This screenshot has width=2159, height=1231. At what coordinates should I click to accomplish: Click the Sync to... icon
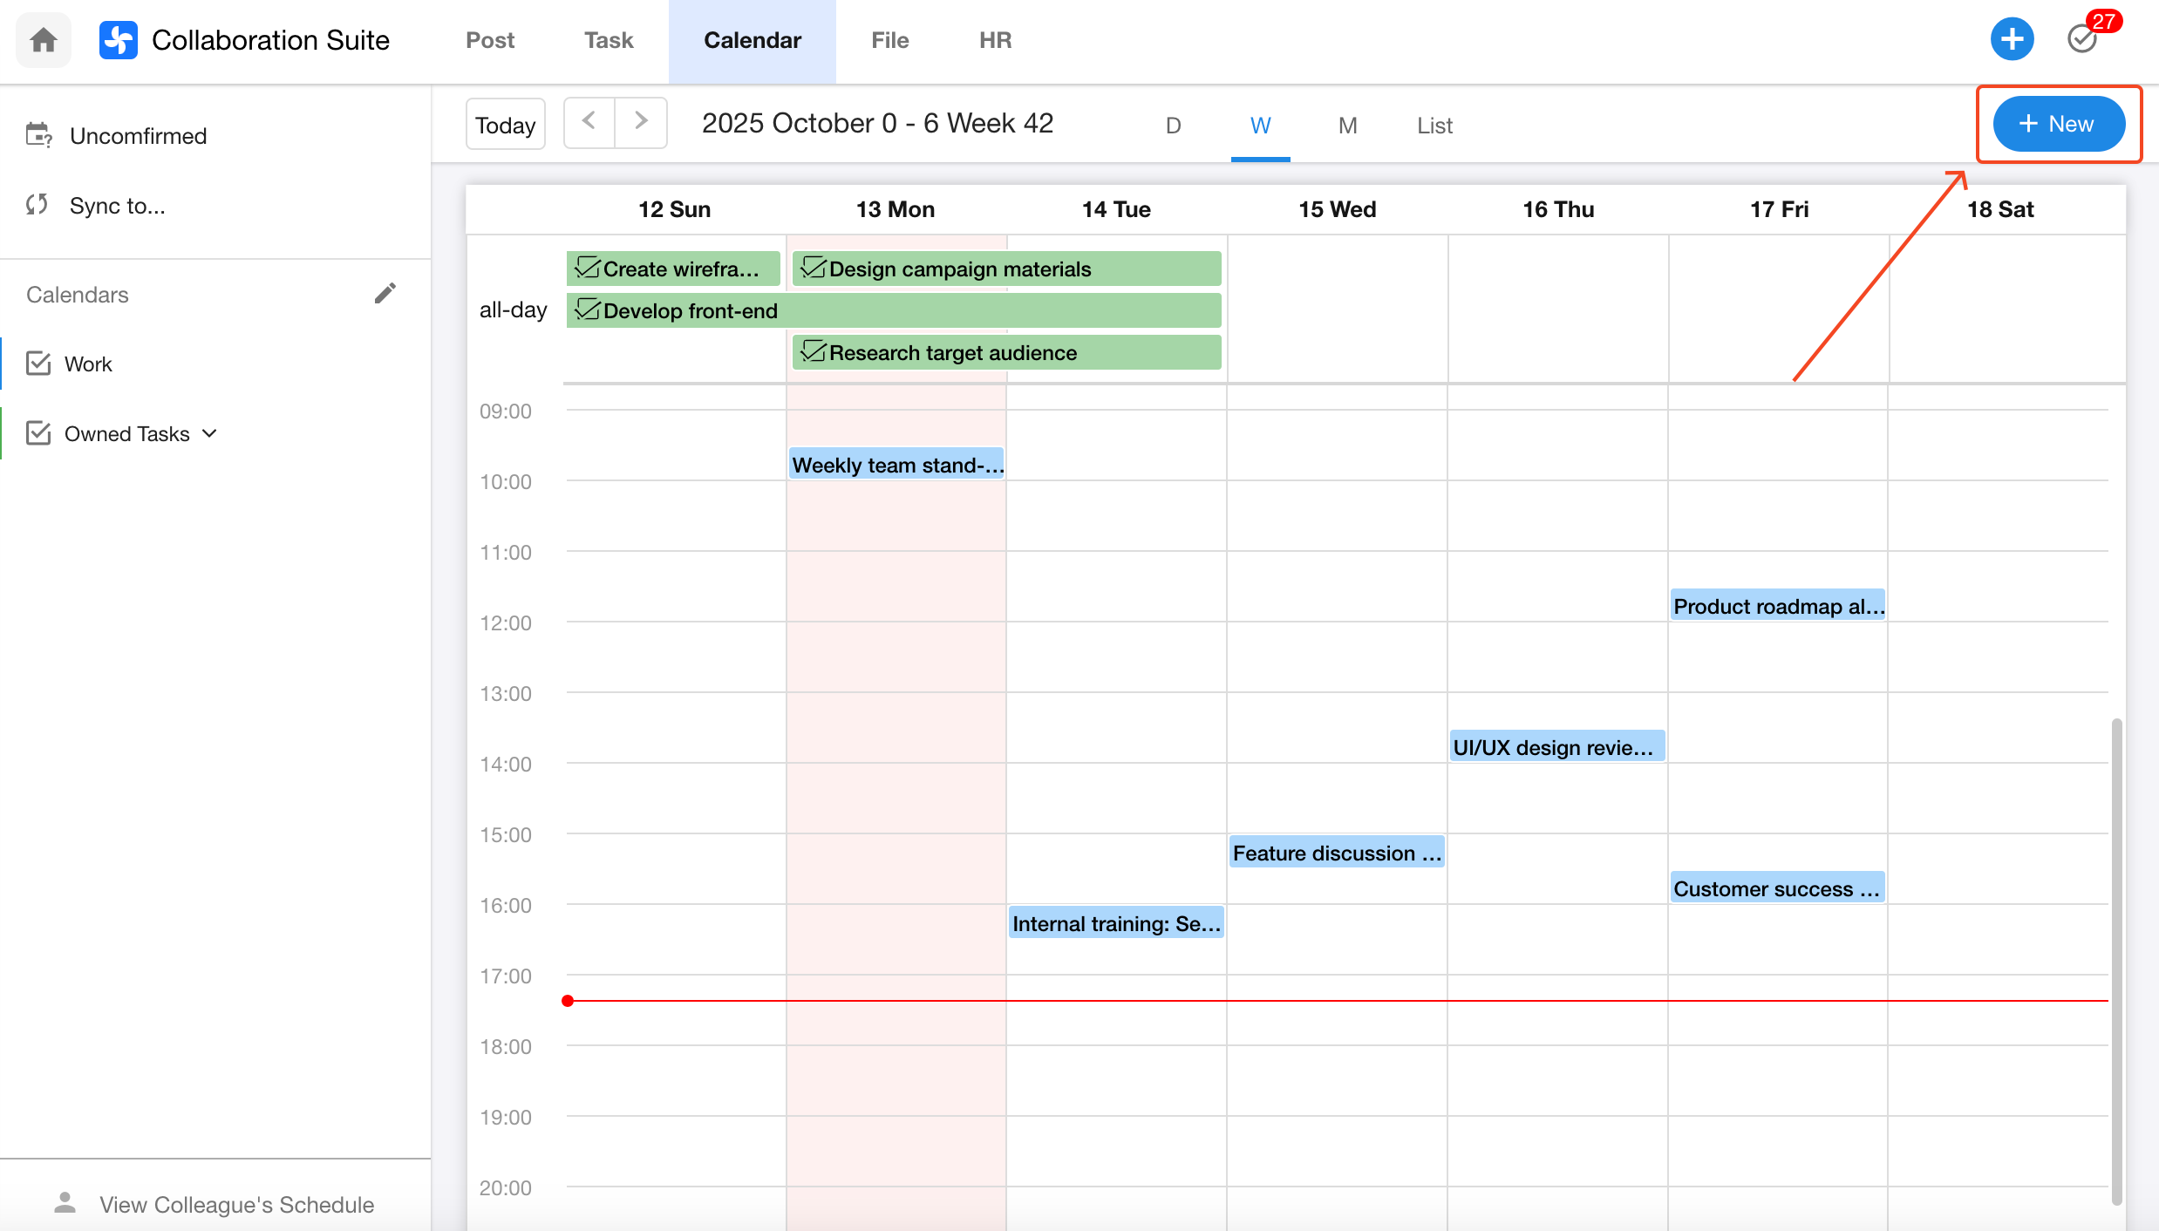pyautogui.click(x=37, y=205)
